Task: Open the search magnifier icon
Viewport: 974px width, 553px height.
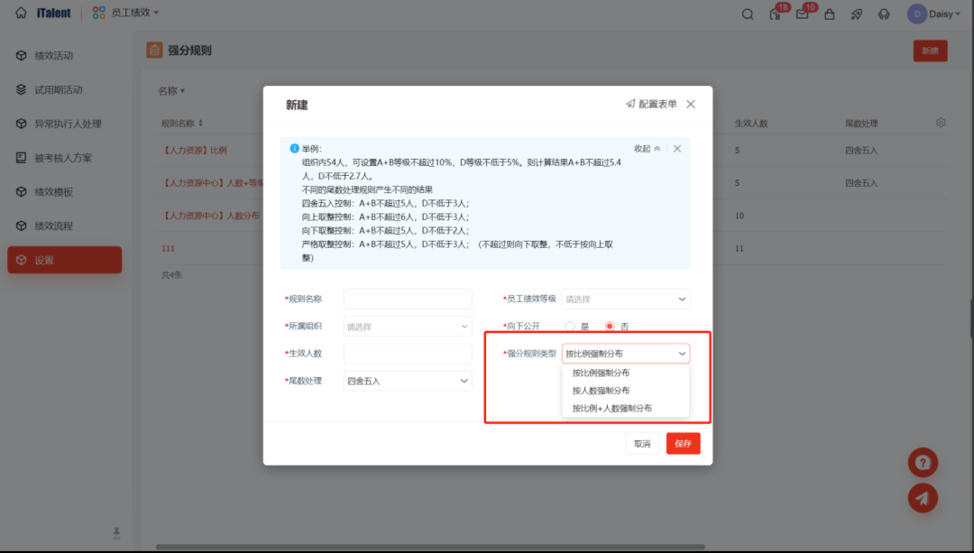Action: (748, 14)
